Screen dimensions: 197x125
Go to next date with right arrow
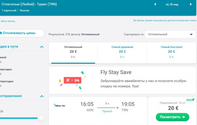click(x=191, y=4)
